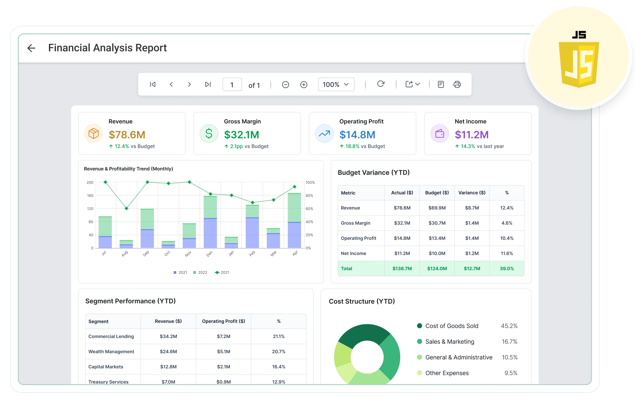
Task: Click the current page number field
Action: [232, 84]
